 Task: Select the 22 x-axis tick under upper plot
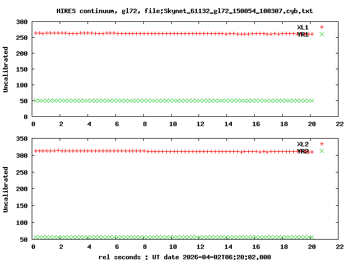click(340, 124)
